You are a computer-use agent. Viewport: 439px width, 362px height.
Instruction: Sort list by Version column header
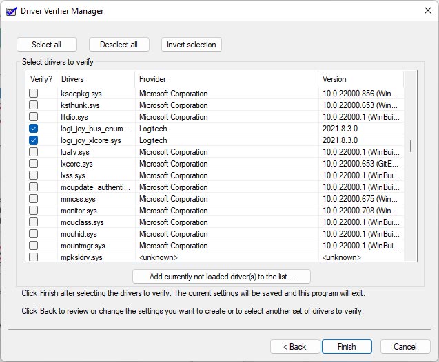(x=360, y=79)
